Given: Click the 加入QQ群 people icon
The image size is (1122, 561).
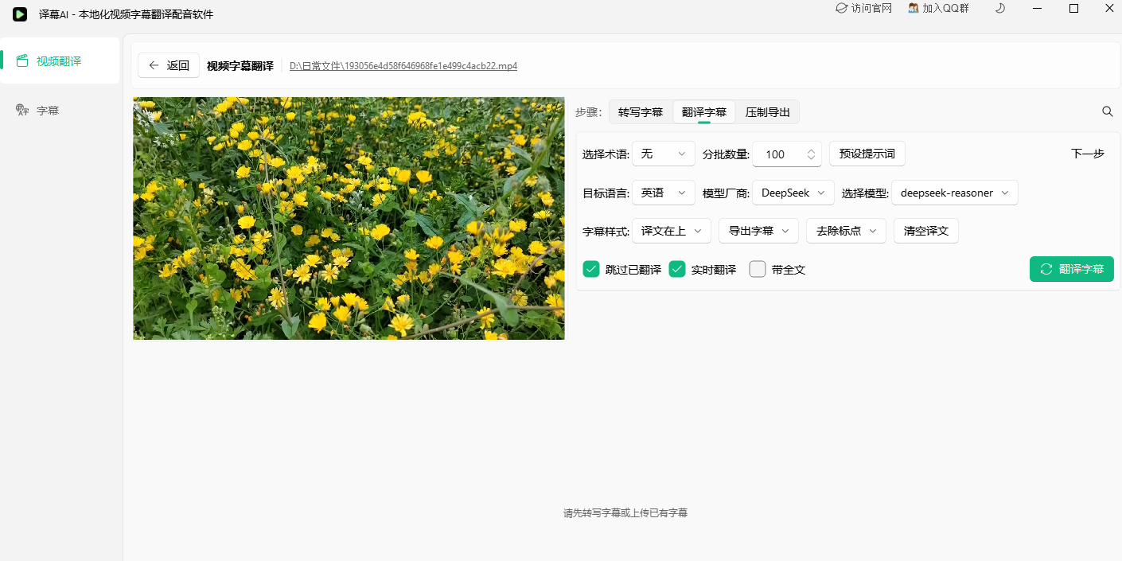Looking at the screenshot, I should tap(914, 8).
